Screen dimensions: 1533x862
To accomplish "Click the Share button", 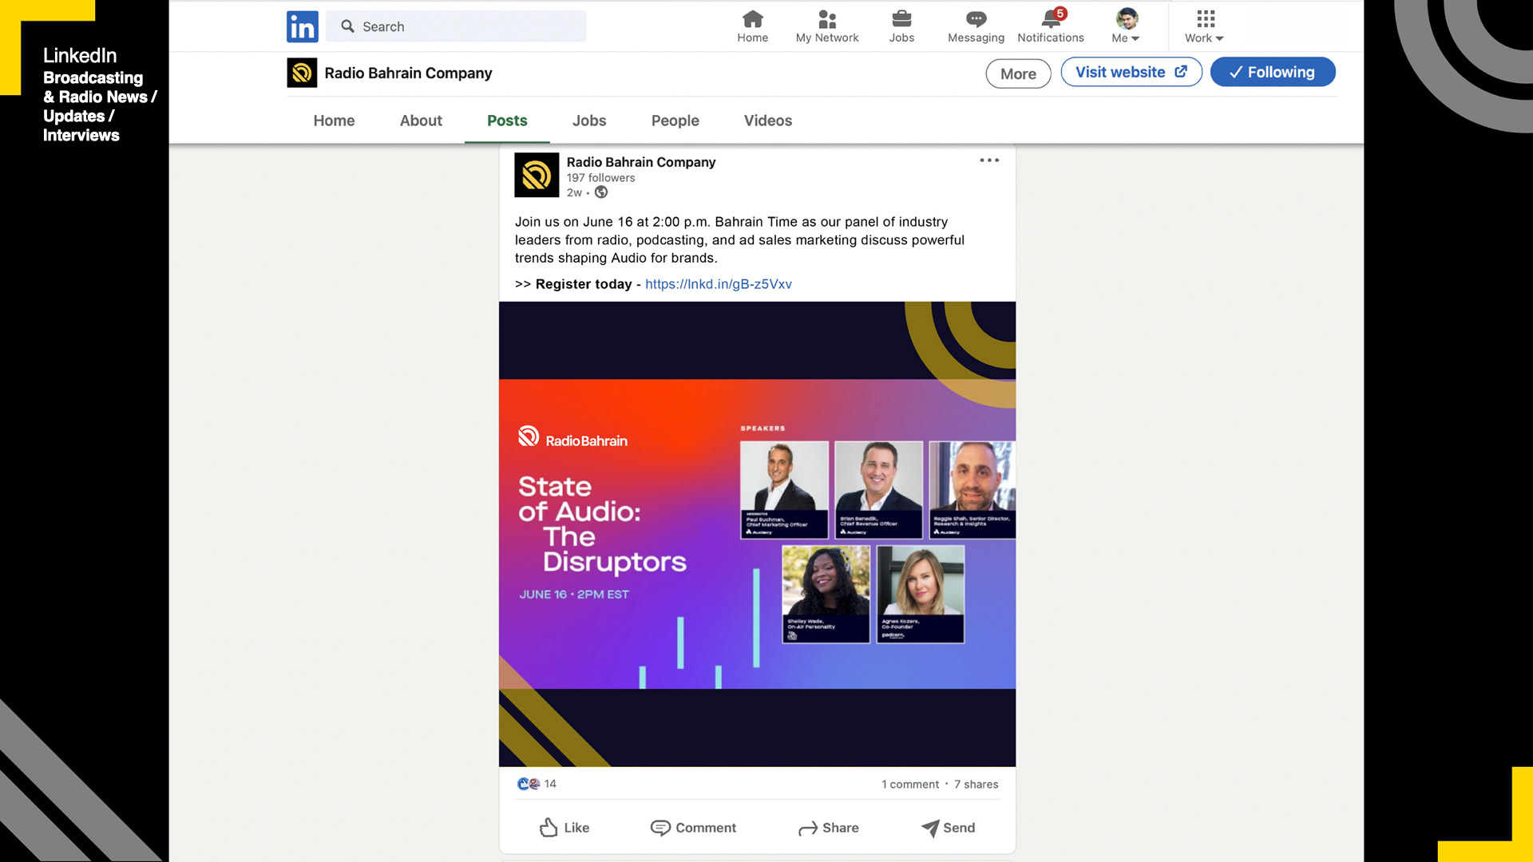I will click(828, 828).
